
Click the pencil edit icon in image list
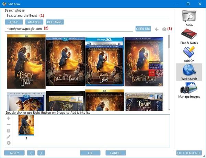[x=9, y=137]
